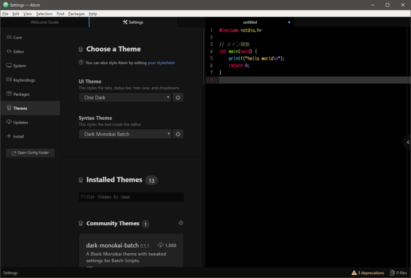
Task: Switch to the untitled editor tab
Action: tap(250, 22)
